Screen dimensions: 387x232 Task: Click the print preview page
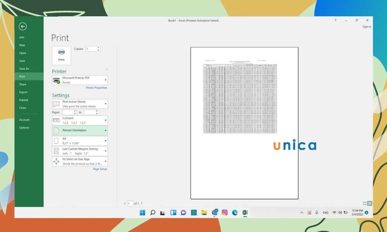(x=244, y=123)
